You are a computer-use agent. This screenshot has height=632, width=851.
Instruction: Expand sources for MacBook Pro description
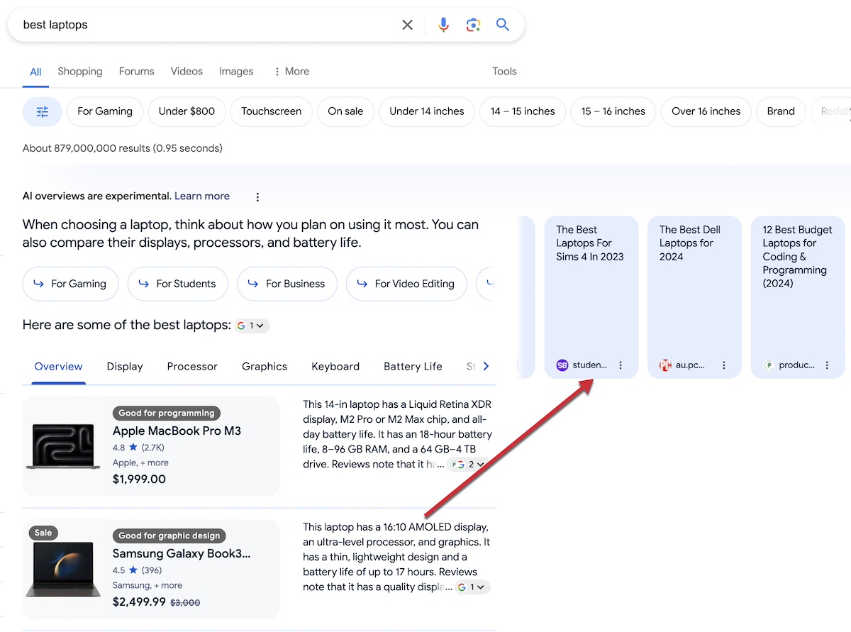pos(469,465)
